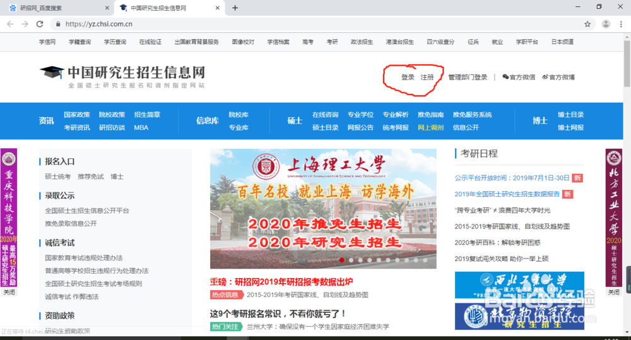
Task: Open 2019年全国硕士研究生招生数据报告 link
Action: click(x=507, y=194)
